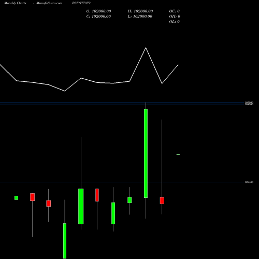Image resolution: width=259 pixels, height=259 pixels.
Task: Click the OL: 0 readout
Action: tap(175, 22)
